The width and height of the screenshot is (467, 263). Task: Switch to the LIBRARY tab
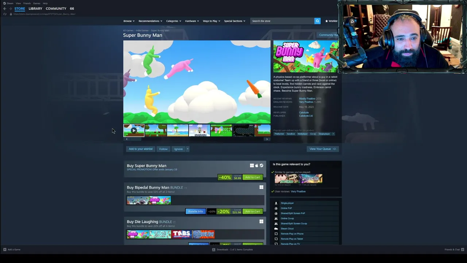click(35, 8)
